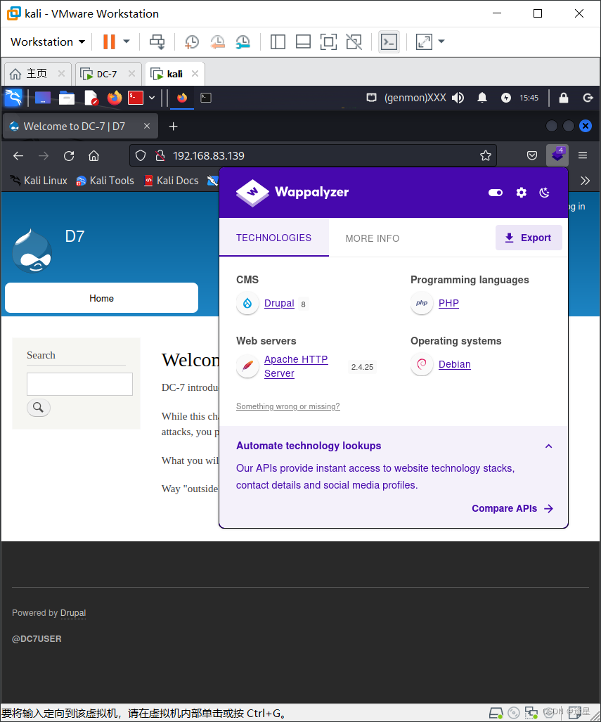This screenshot has height=722, width=601.
Task: Go back in Firefox
Action: (18, 156)
